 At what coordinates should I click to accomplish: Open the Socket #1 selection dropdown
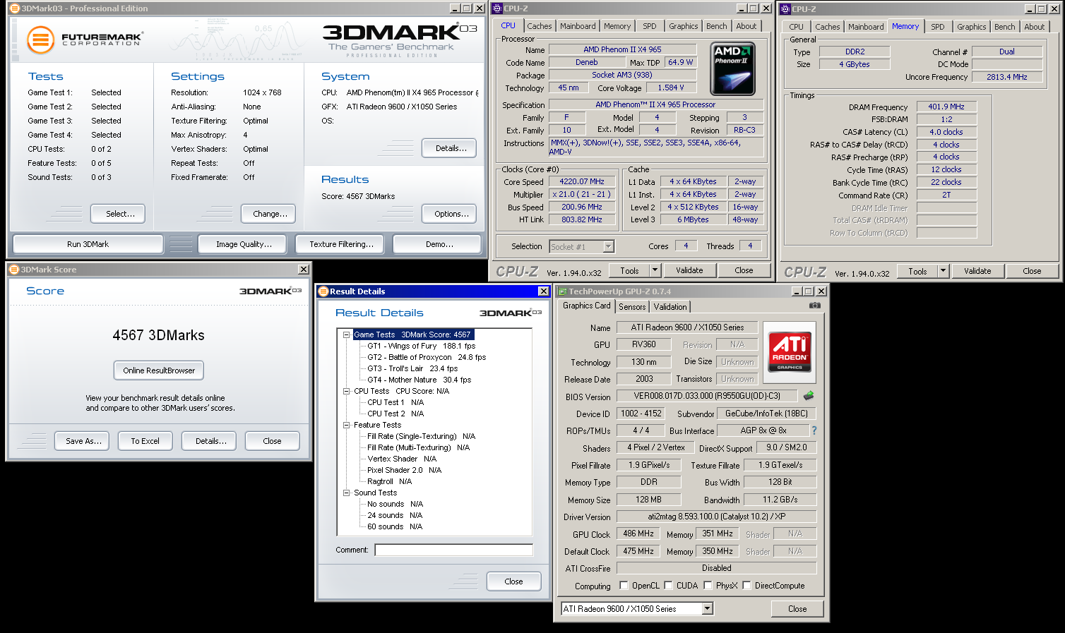[609, 246]
